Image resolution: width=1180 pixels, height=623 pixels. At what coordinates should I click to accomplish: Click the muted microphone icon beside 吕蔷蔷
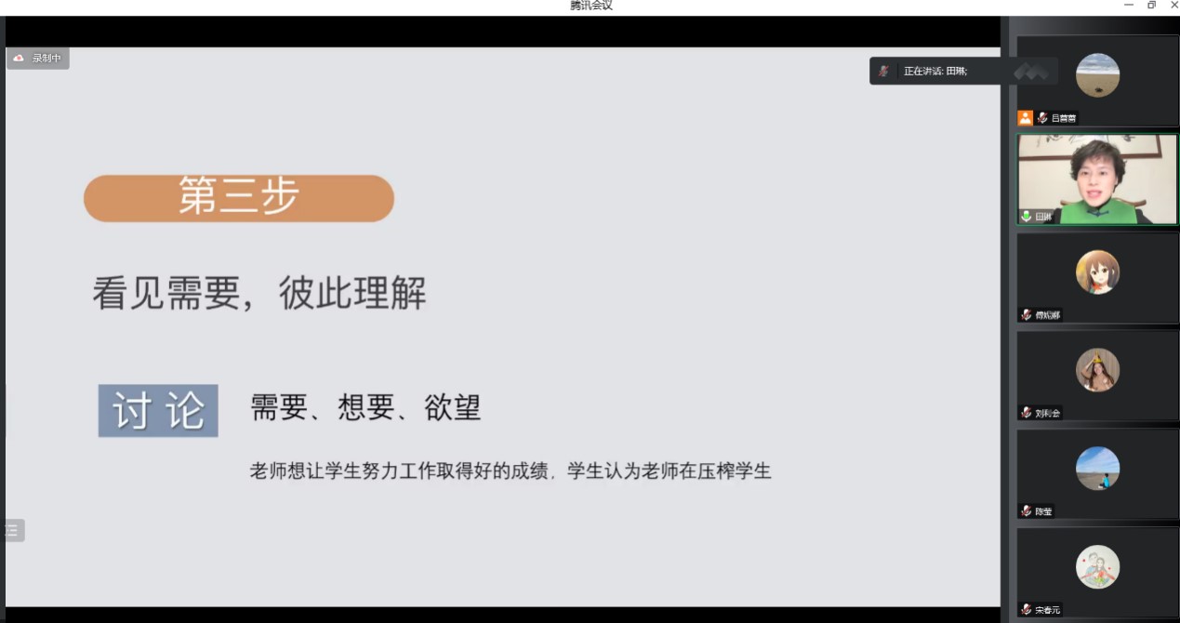tap(1042, 118)
